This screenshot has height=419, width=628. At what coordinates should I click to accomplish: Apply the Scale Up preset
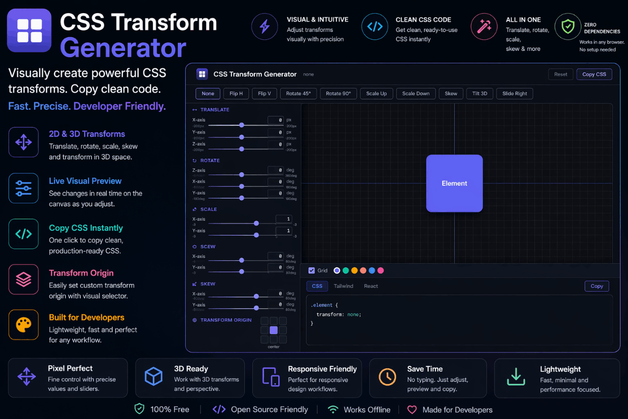pos(376,93)
